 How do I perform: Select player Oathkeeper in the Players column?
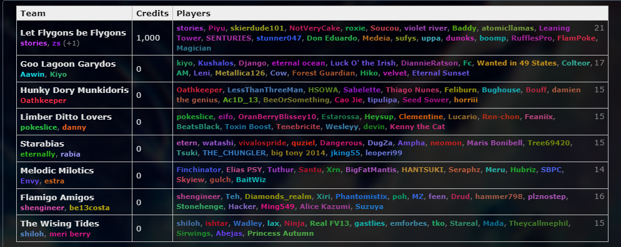coord(200,90)
